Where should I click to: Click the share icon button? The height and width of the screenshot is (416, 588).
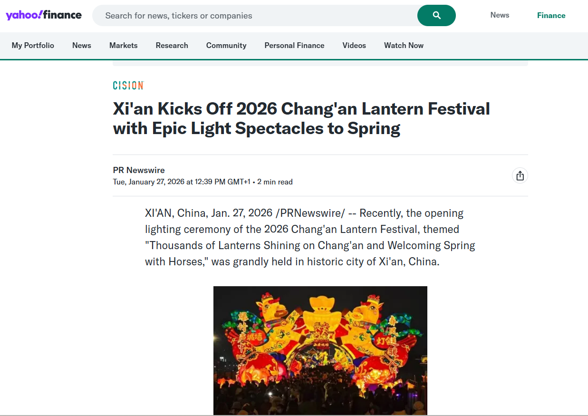coord(520,175)
